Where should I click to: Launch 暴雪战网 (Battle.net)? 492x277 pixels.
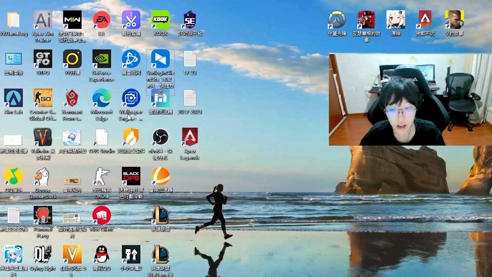(x=131, y=59)
